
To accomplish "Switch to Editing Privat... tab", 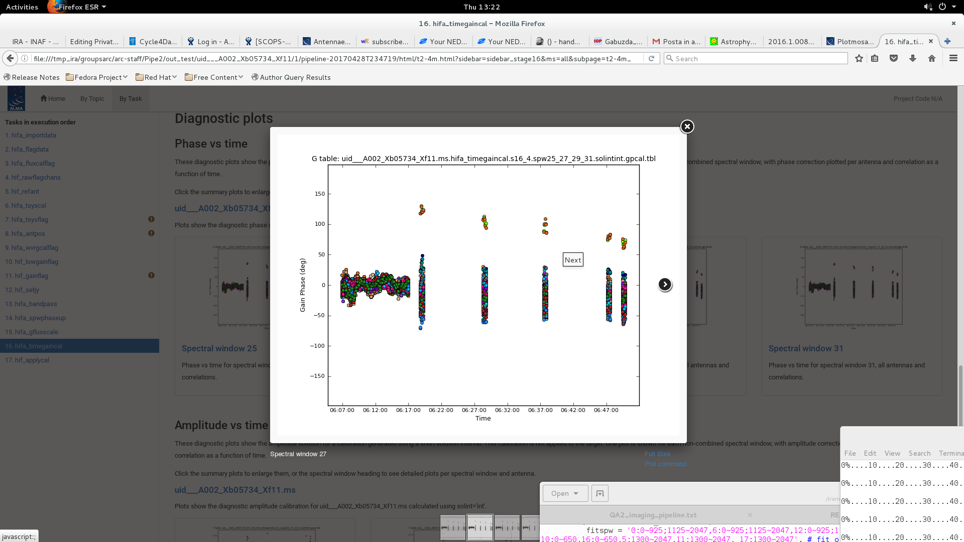I will (94, 42).
